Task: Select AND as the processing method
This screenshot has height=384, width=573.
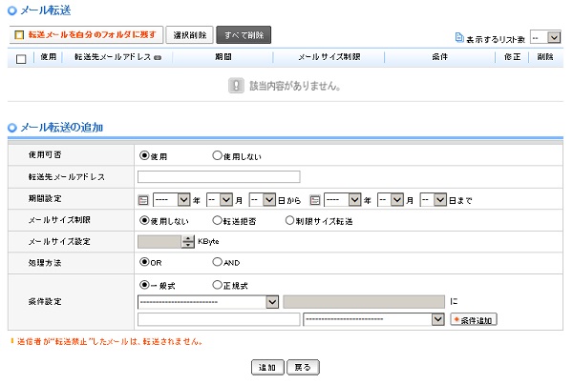Action: (218, 261)
